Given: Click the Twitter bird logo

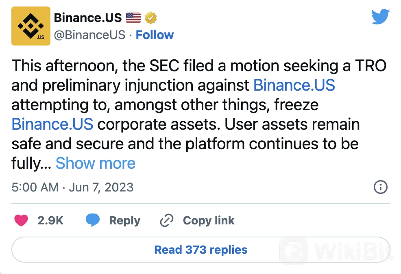Looking at the screenshot, I should coord(380,17).
